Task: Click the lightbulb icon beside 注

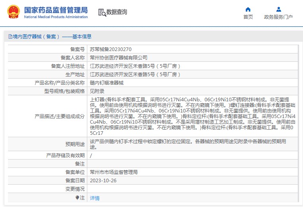Action: coord(77,197)
